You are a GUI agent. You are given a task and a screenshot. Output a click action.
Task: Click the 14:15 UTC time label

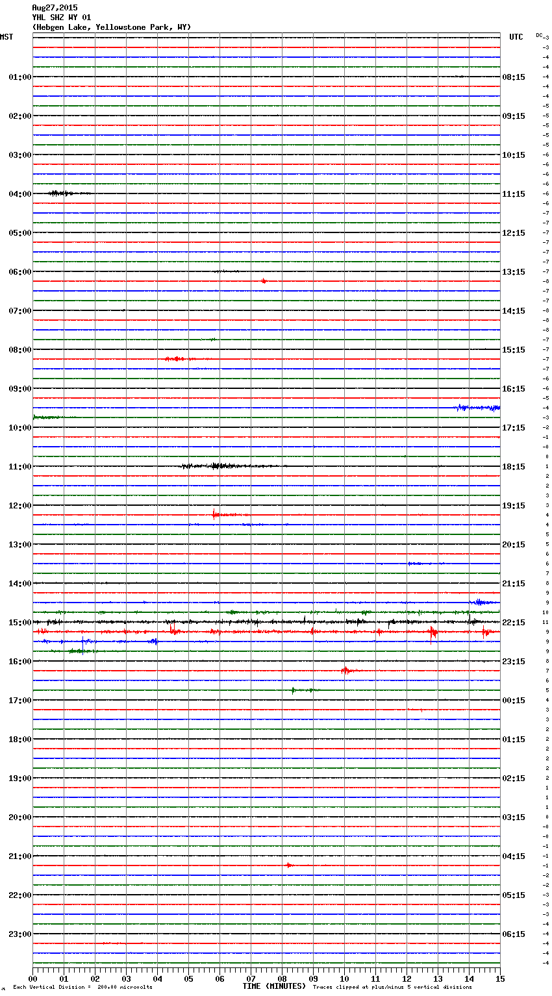coord(514,311)
